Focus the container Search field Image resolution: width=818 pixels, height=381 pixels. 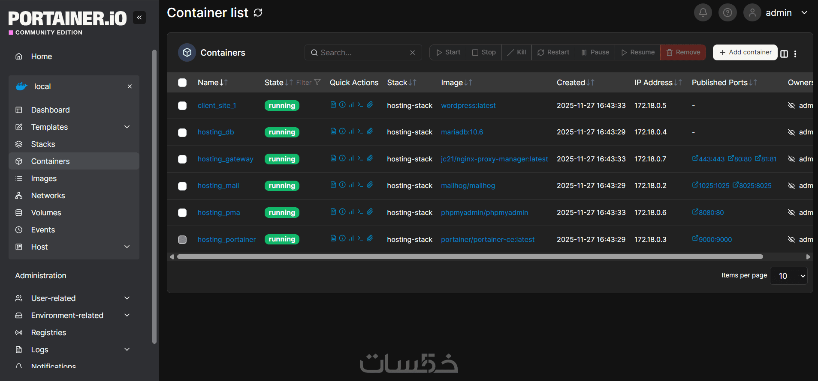[363, 53]
